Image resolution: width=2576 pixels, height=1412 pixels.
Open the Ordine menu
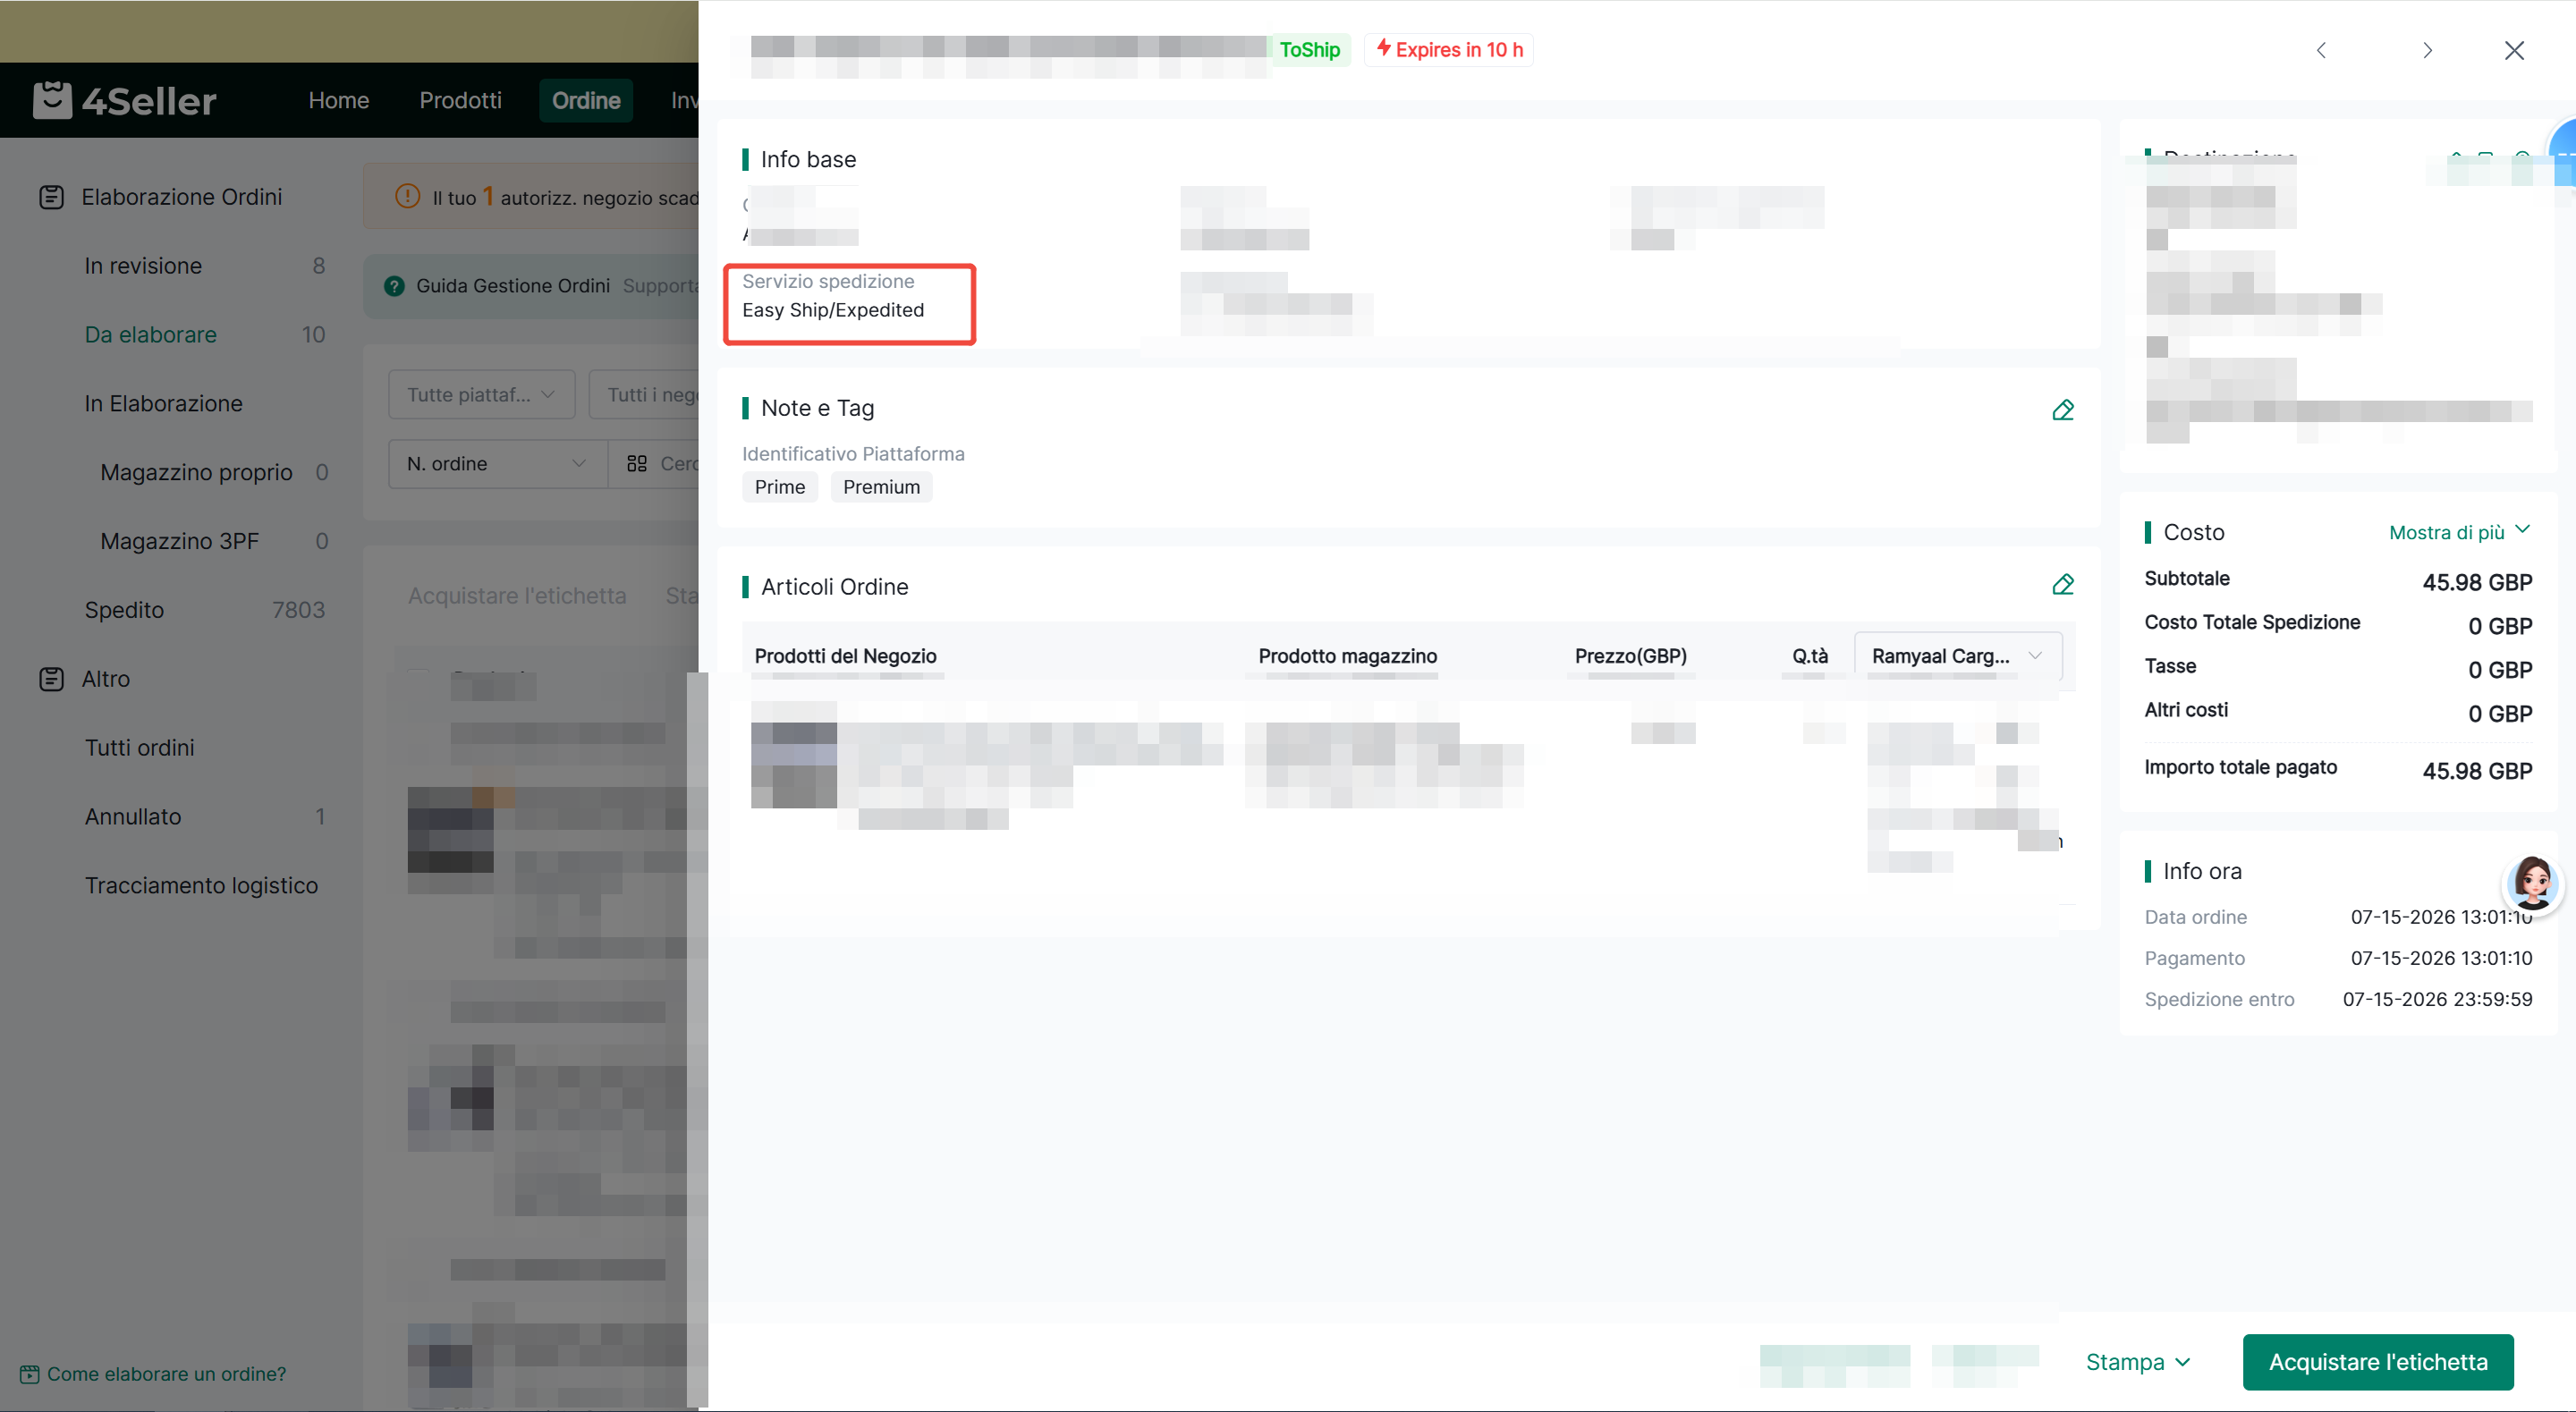coord(586,100)
